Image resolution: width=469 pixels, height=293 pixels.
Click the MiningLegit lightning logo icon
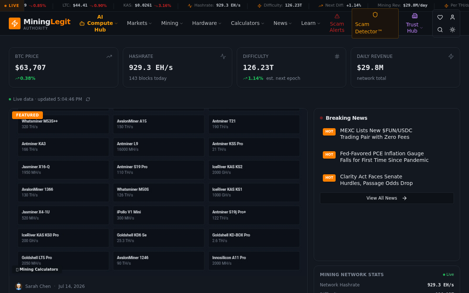pos(15,23)
